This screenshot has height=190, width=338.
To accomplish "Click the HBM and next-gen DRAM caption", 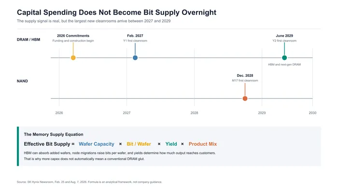I will (284, 65).
